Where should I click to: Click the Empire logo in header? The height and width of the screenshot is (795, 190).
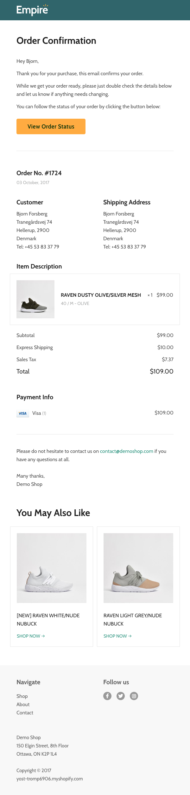click(x=32, y=10)
